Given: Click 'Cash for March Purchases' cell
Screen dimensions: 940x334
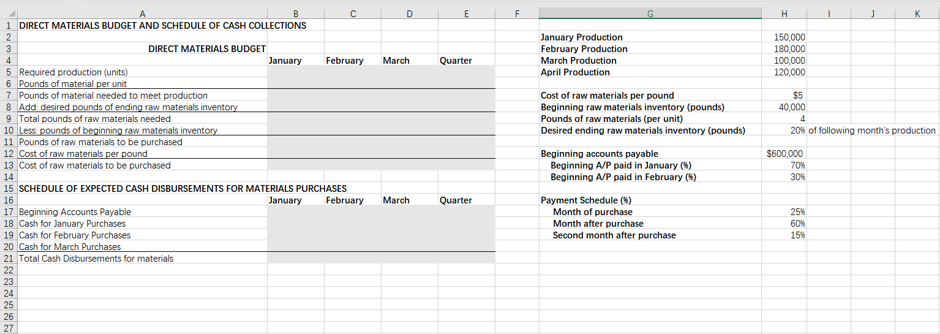Looking at the screenshot, I should (70, 247).
